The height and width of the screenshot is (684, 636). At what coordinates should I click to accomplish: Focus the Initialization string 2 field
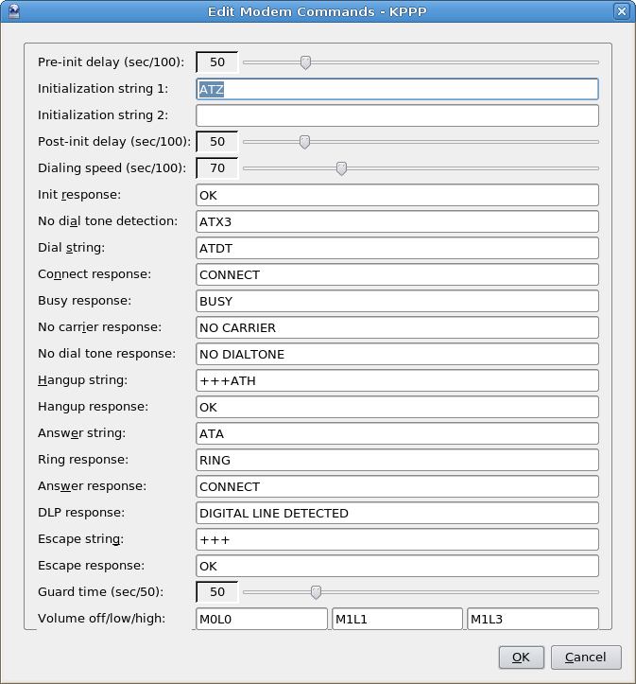point(397,115)
